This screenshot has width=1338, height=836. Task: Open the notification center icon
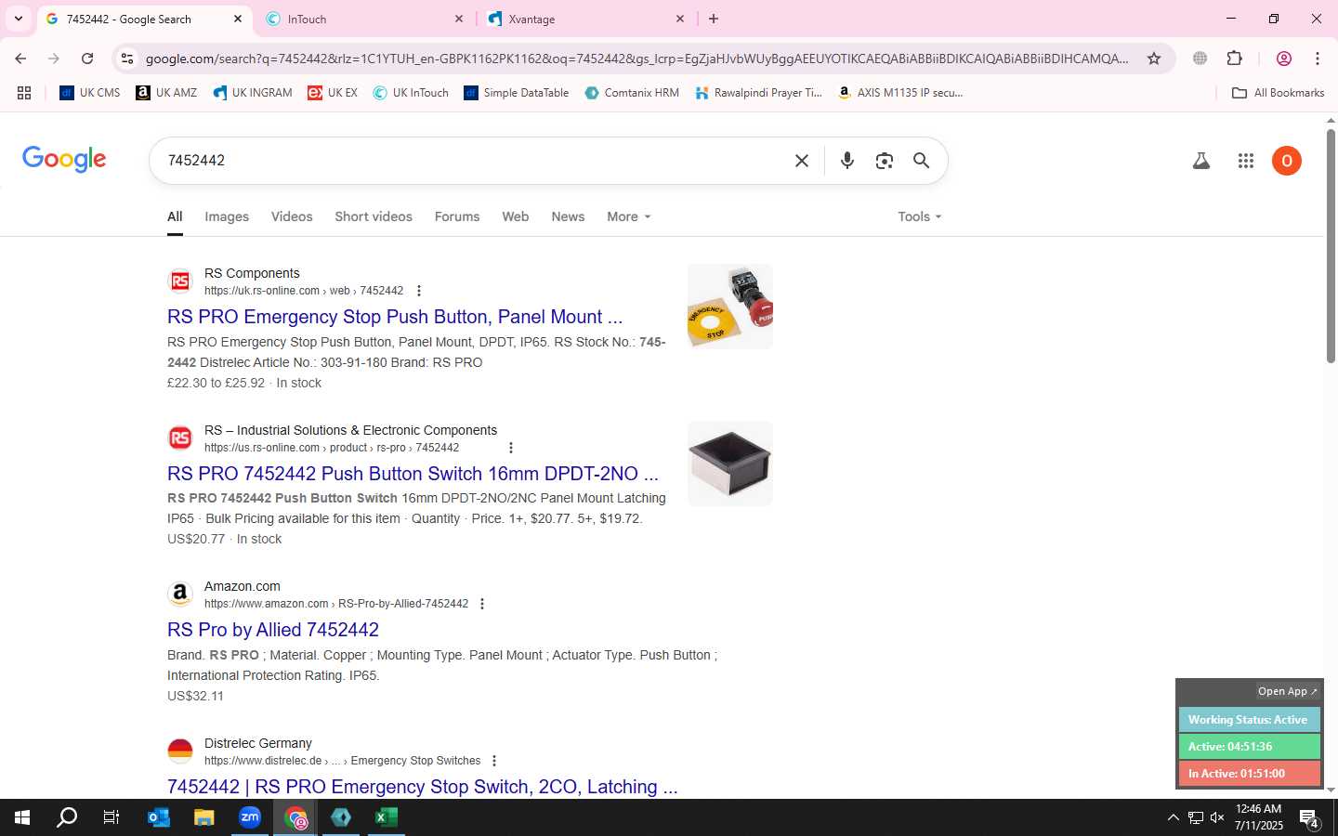pos(1309,818)
